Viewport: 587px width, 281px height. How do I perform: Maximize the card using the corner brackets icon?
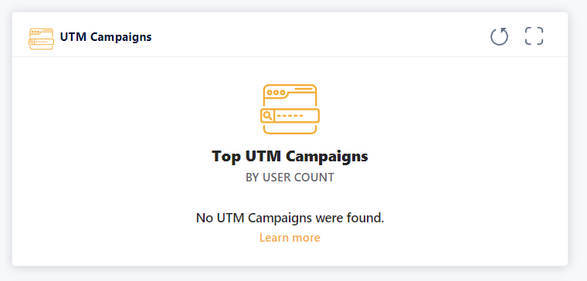(534, 36)
